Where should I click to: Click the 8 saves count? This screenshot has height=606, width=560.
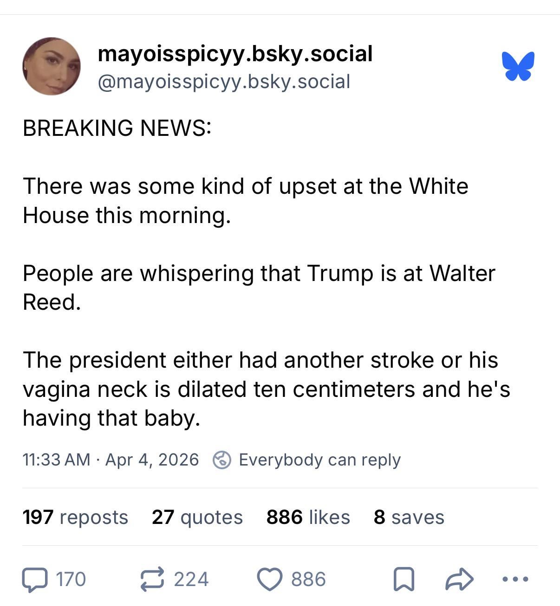[409, 517]
